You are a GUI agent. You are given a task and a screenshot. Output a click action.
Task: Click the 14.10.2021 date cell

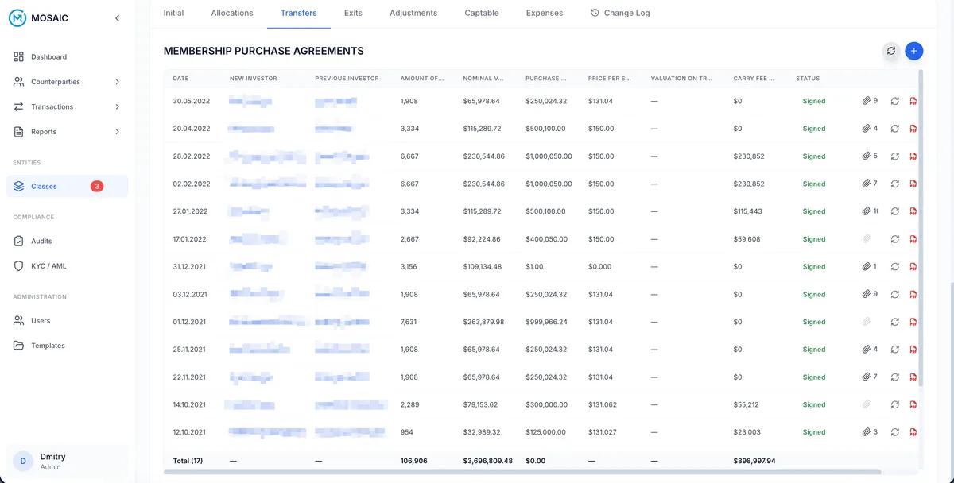point(189,404)
